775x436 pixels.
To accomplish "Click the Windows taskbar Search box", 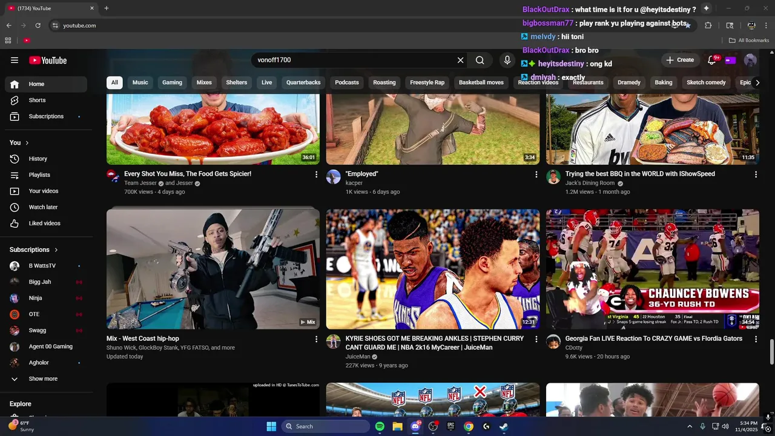I will 327,426.
